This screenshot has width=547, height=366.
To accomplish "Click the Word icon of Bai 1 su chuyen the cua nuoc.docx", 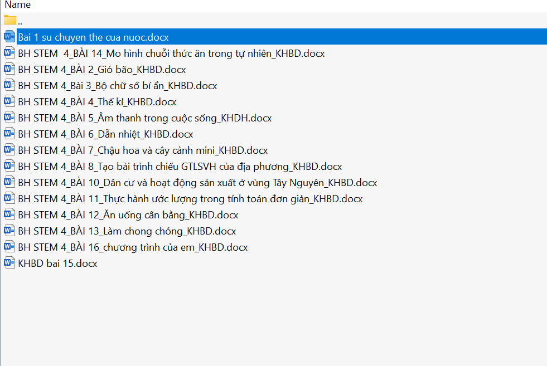I will [x=9, y=37].
